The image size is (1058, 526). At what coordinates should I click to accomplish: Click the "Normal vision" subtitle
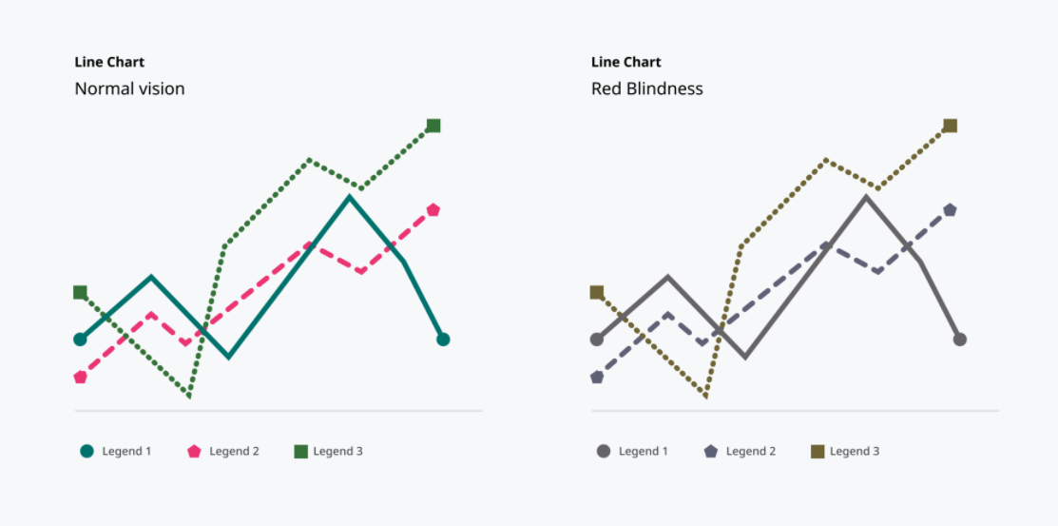tap(129, 88)
